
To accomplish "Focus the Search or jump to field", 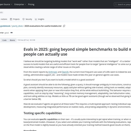I will point(123,5).
